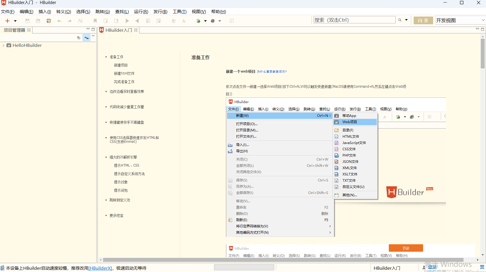Open the run in browser dropdown arrow
486x272 pixels.
[x=205, y=21]
